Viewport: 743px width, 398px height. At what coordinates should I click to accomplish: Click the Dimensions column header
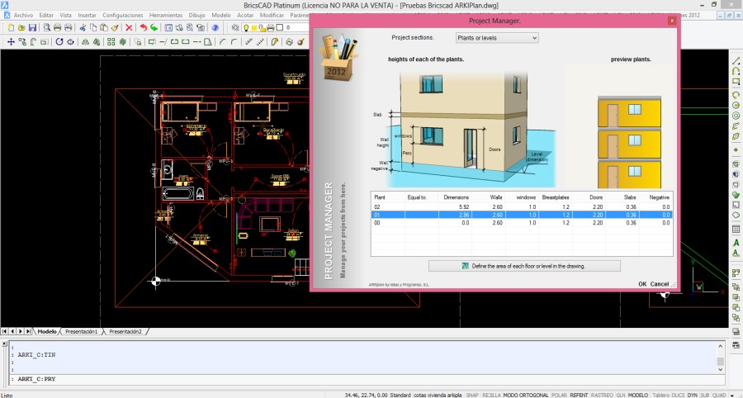(x=456, y=197)
